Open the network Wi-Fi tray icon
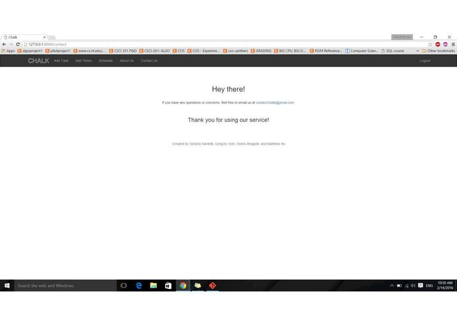The height and width of the screenshot is (325, 457). [x=406, y=286]
